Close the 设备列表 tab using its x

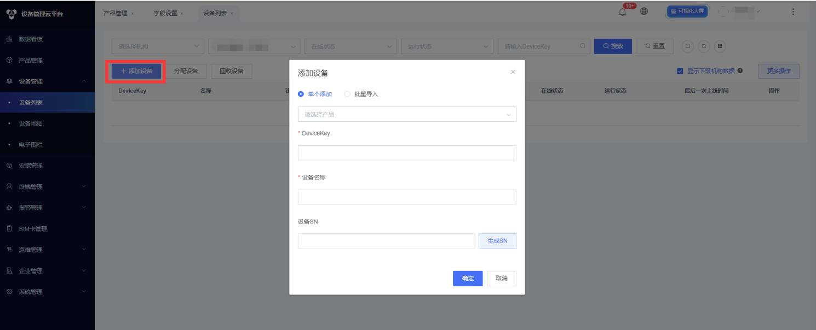point(232,14)
